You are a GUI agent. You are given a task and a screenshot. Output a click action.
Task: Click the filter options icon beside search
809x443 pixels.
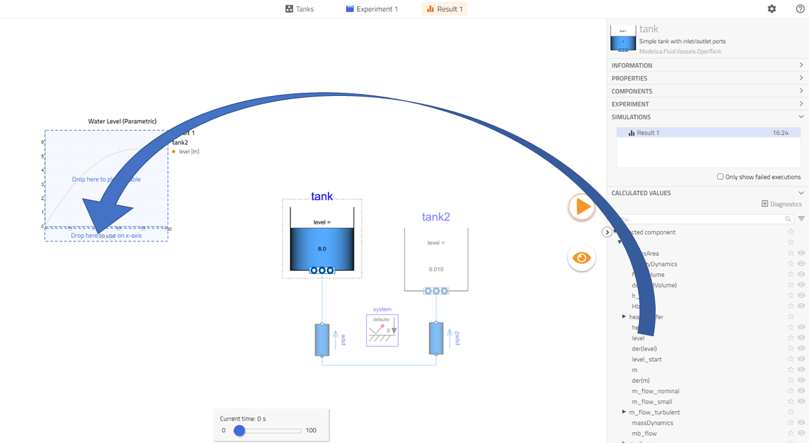pyautogui.click(x=801, y=219)
